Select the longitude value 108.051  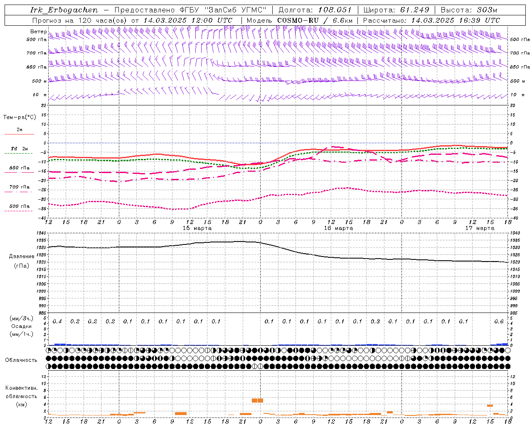coord(335,10)
